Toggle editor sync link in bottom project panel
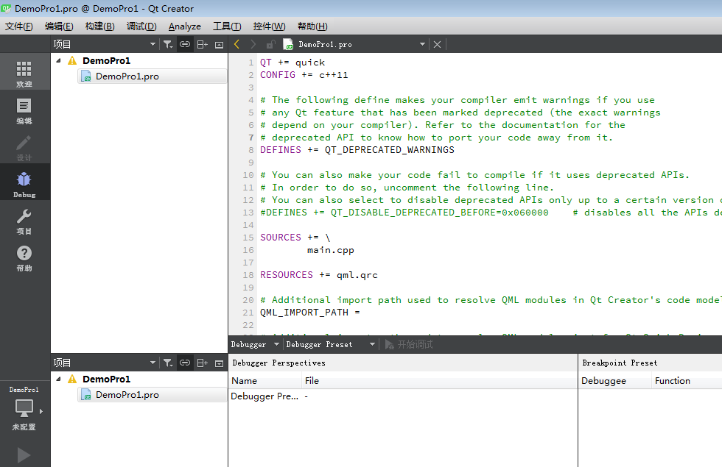Screen dimensions: 722x467 pos(185,363)
